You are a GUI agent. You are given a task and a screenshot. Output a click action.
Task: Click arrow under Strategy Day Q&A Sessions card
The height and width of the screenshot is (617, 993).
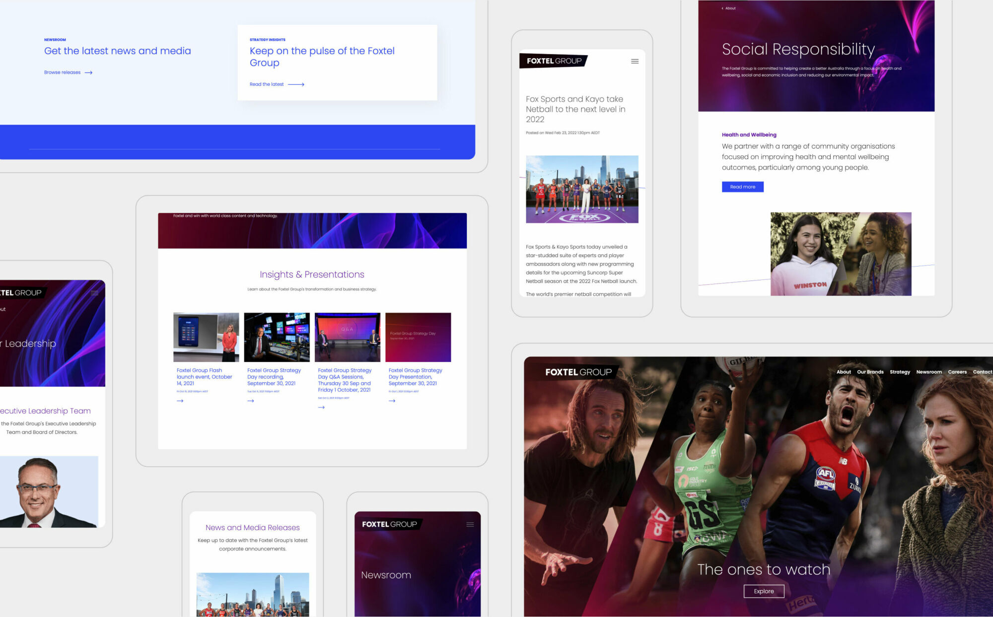click(x=321, y=407)
